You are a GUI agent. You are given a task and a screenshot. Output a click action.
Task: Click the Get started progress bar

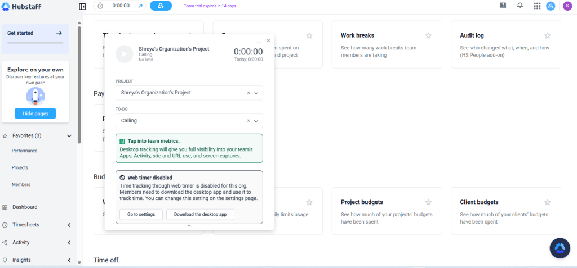click(35, 43)
